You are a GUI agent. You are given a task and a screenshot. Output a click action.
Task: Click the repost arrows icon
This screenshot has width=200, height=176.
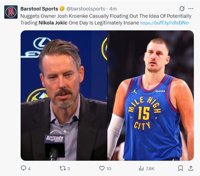click(62, 168)
